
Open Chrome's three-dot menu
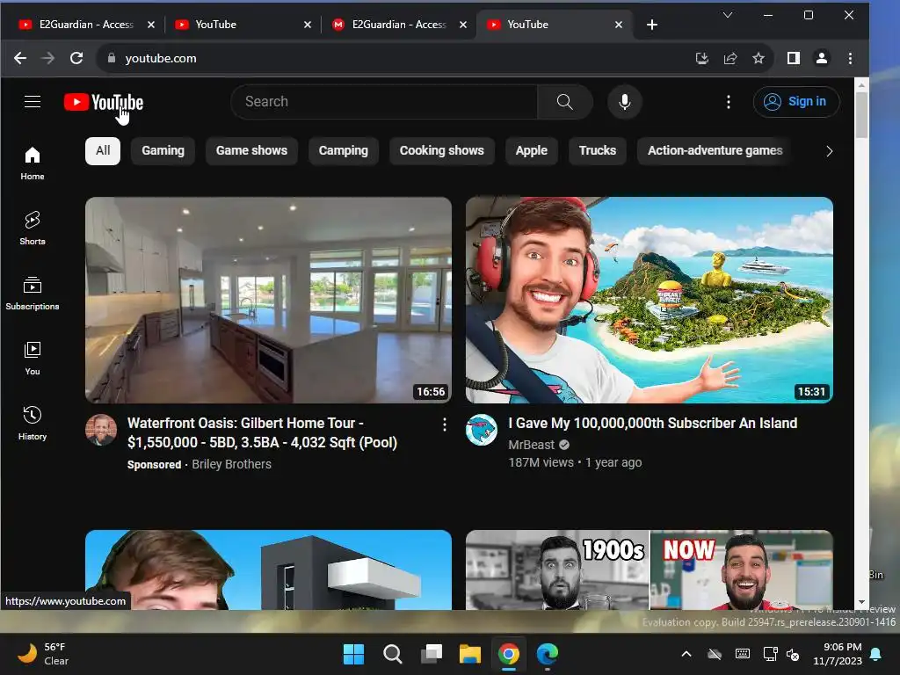(850, 58)
